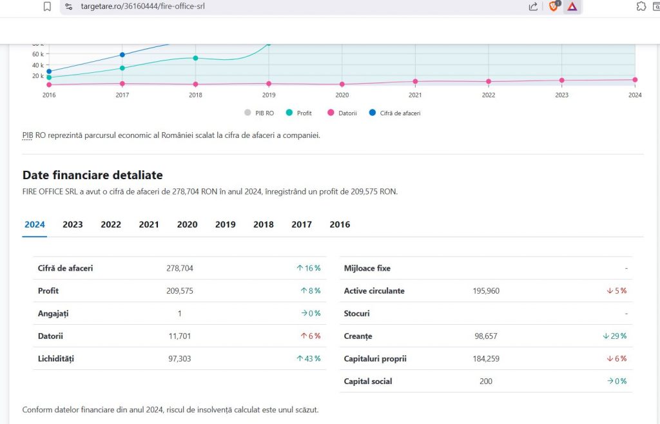Click the Brave Rewards triangle icon
This screenshot has width=660, height=424.
(572, 6)
